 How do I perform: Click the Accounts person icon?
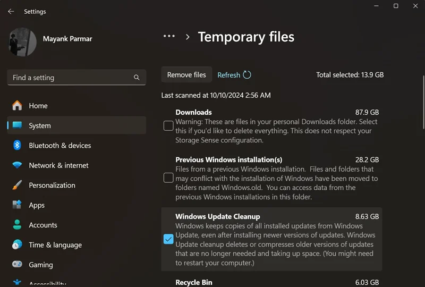coord(17,225)
